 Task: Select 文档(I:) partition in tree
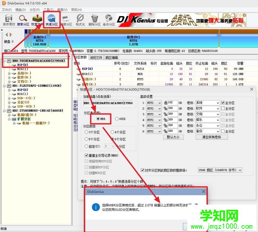(24, 82)
